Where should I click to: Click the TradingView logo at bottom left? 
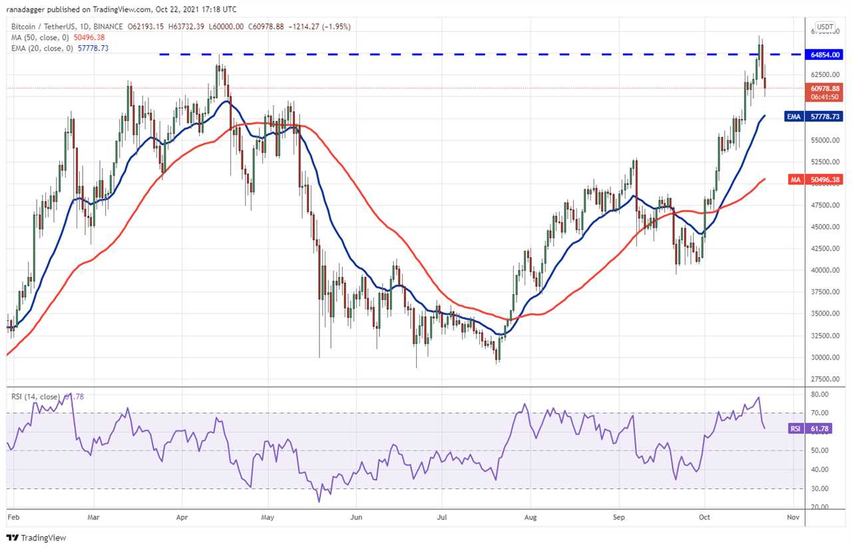(x=37, y=538)
